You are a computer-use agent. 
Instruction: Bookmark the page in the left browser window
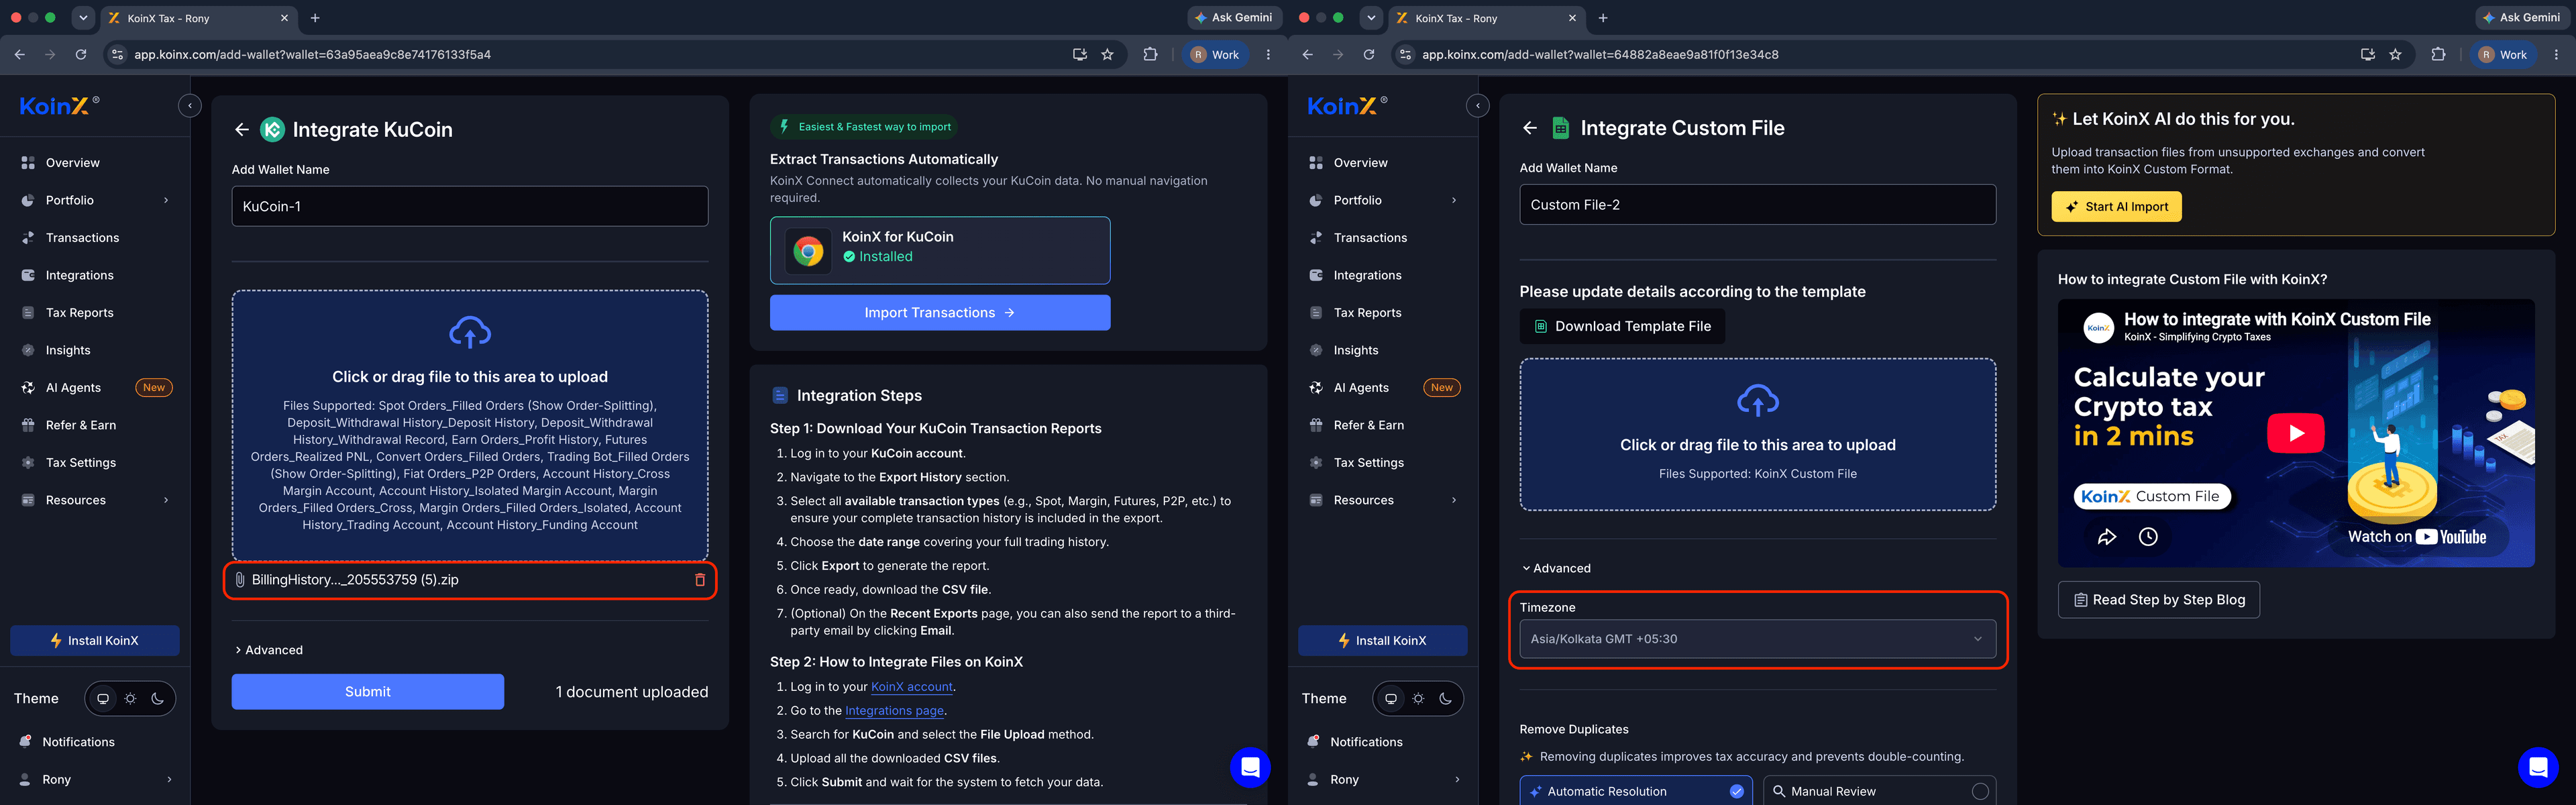(x=1107, y=55)
